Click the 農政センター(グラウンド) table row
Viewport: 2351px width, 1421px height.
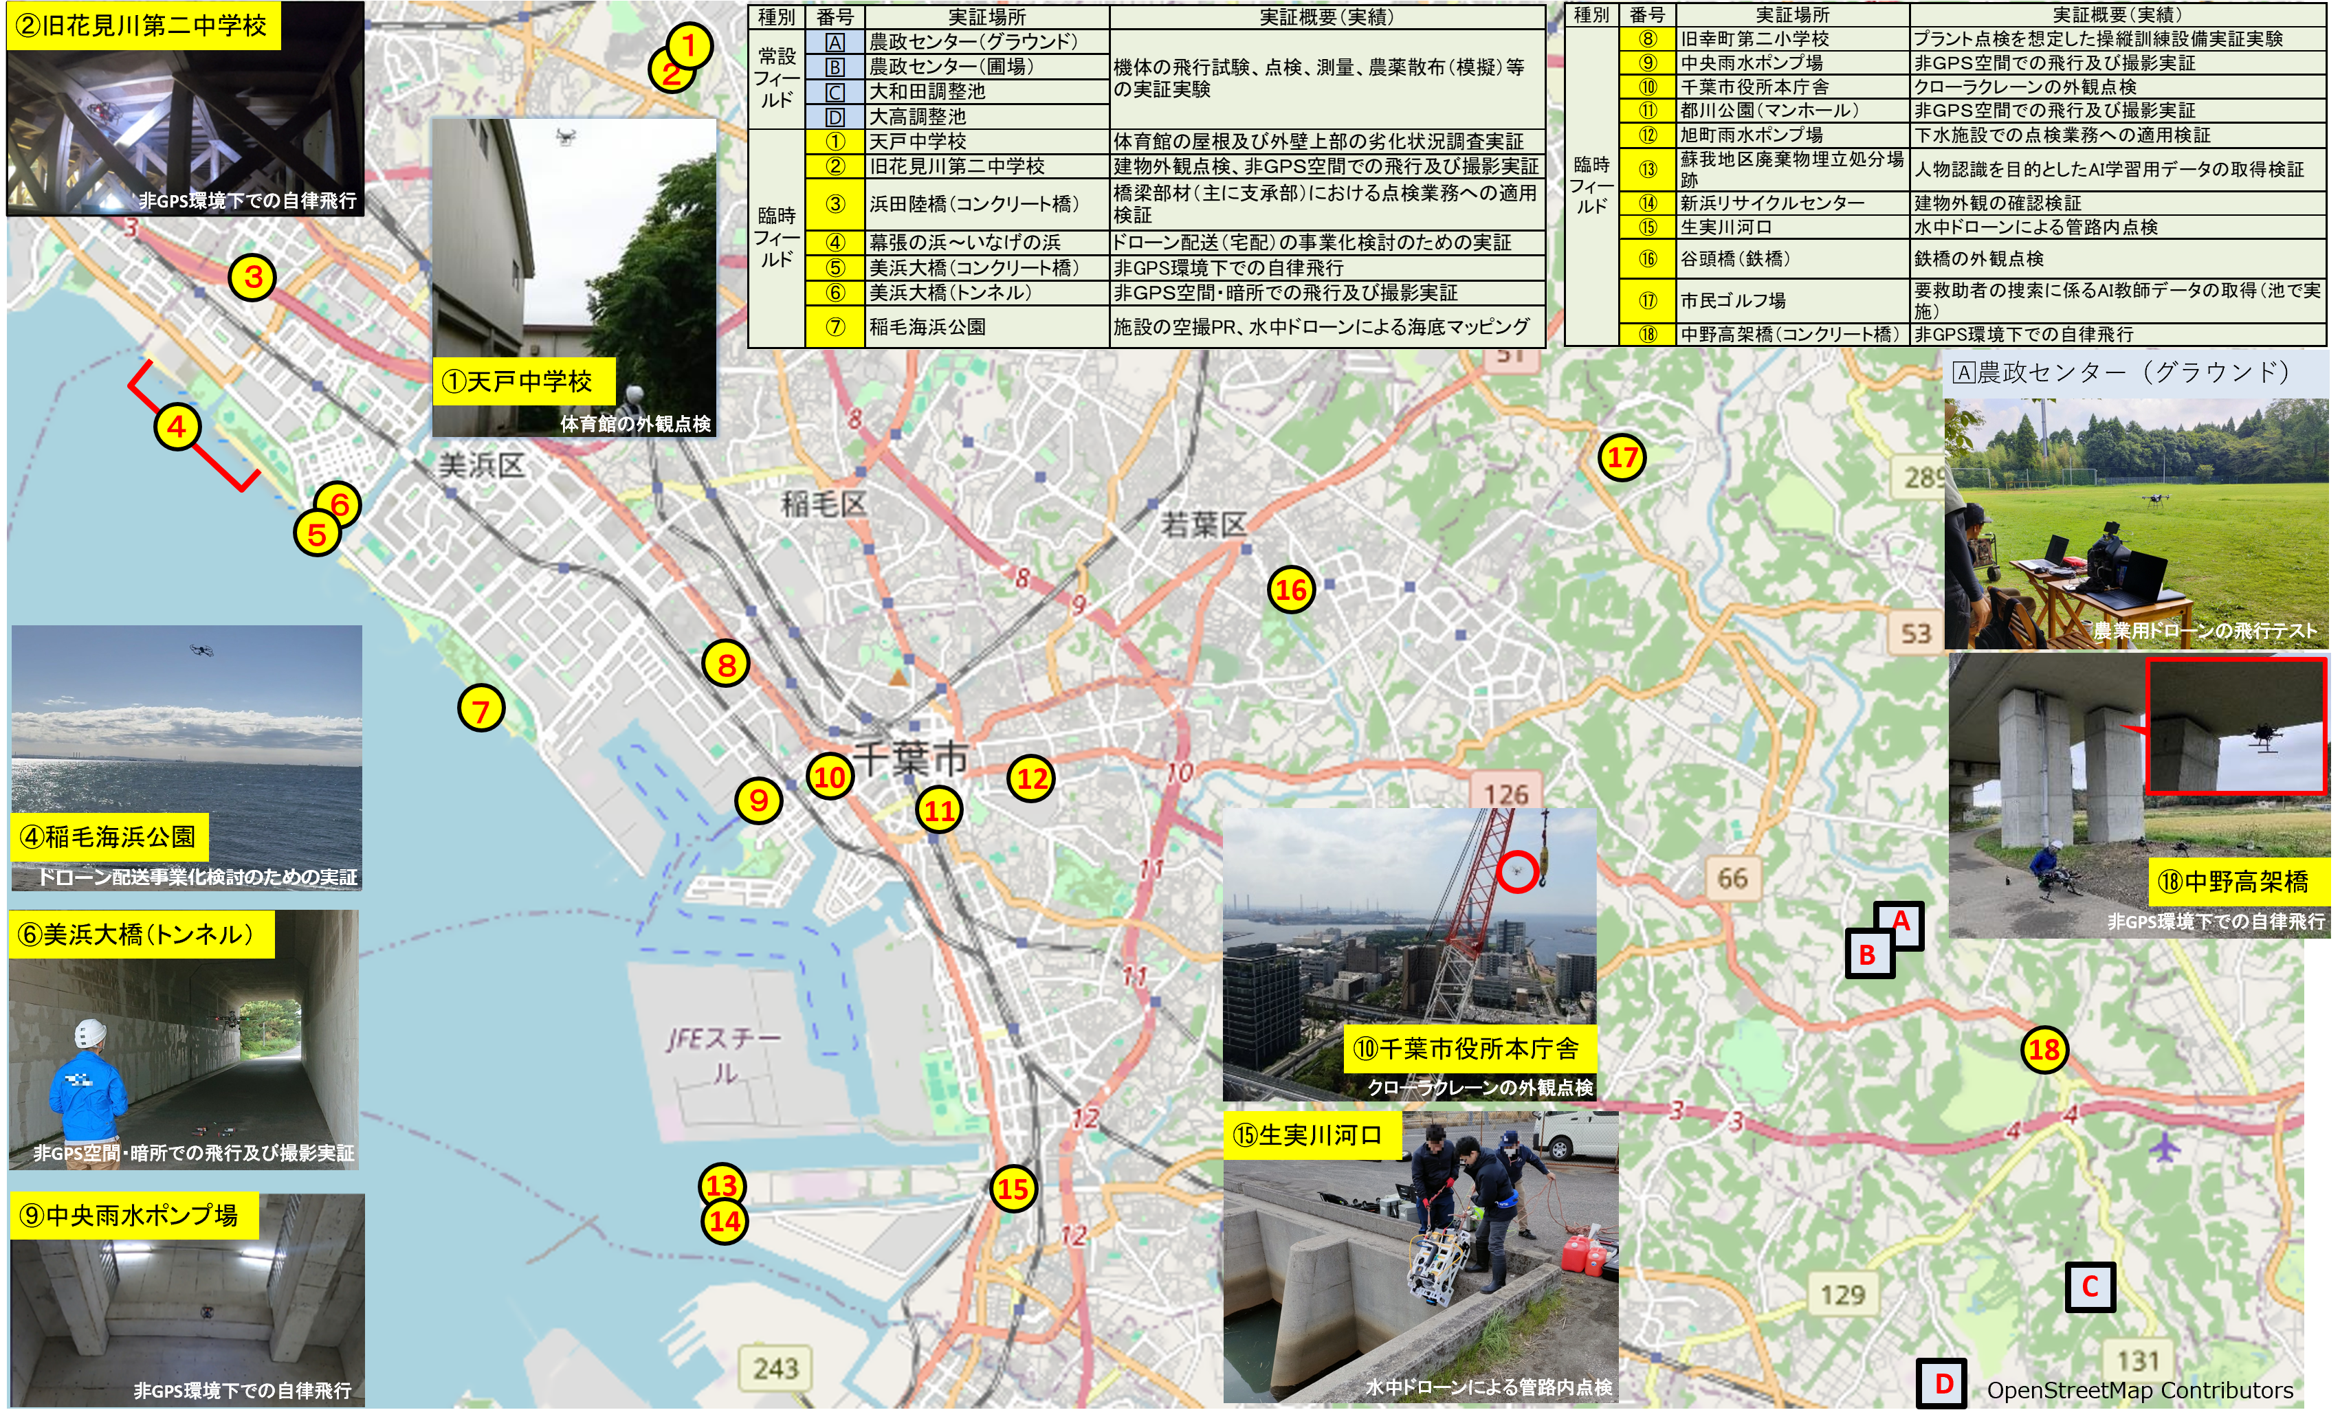point(972,42)
